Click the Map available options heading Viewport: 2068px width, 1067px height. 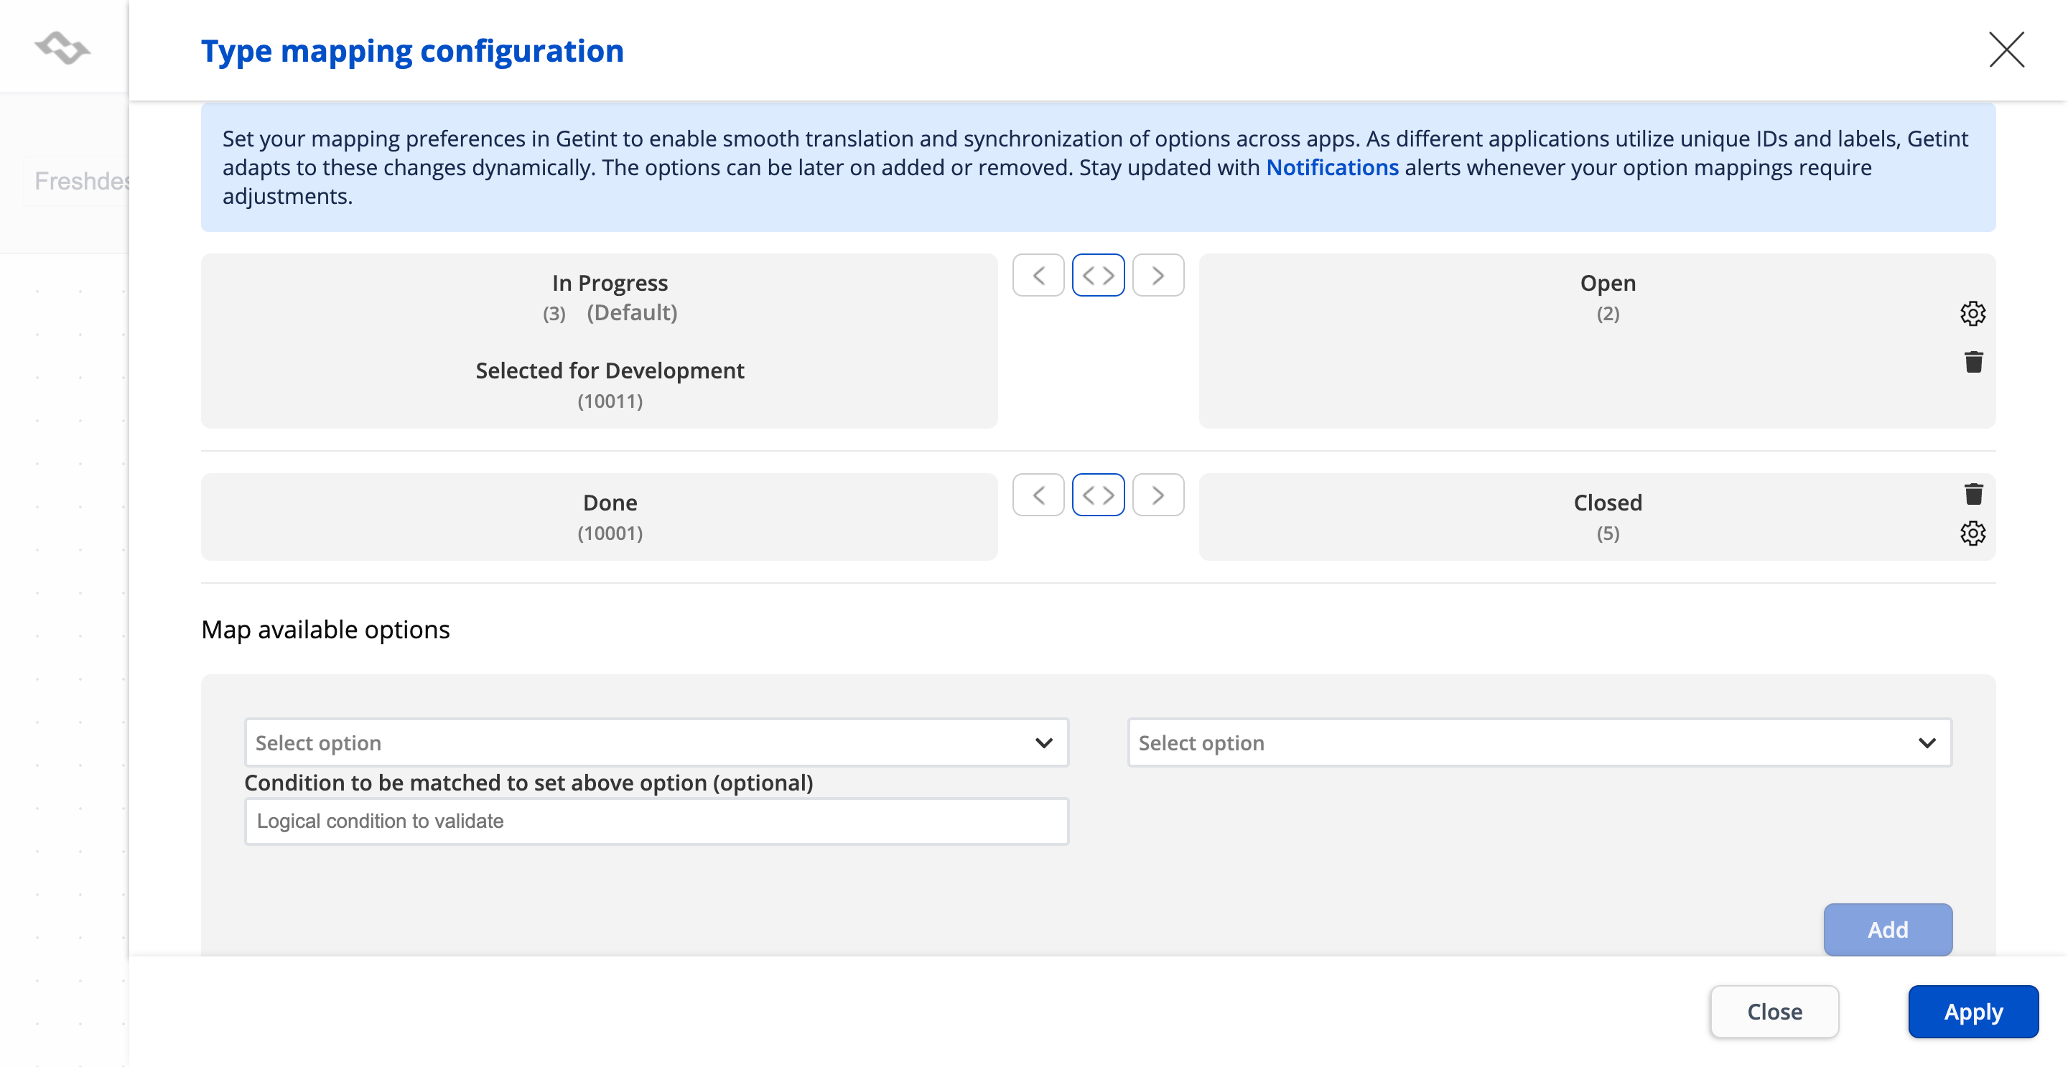pyautogui.click(x=325, y=630)
